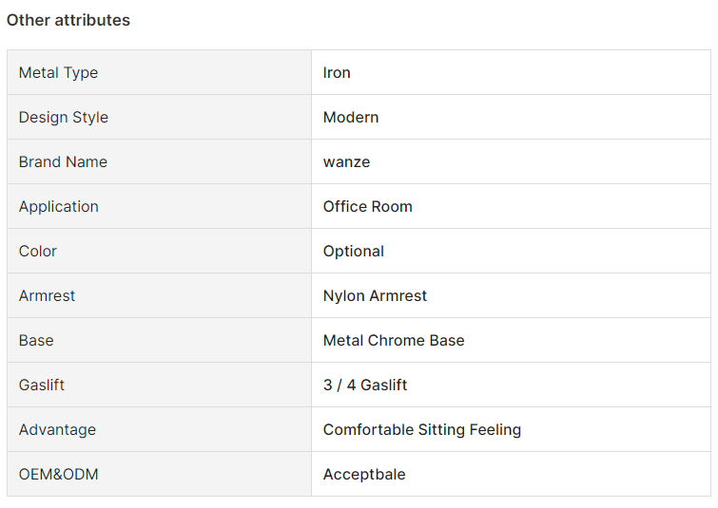Screen dimensions: 718x508
Task: Click the 'Nylon Armrest' value
Action: (x=375, y=296)
